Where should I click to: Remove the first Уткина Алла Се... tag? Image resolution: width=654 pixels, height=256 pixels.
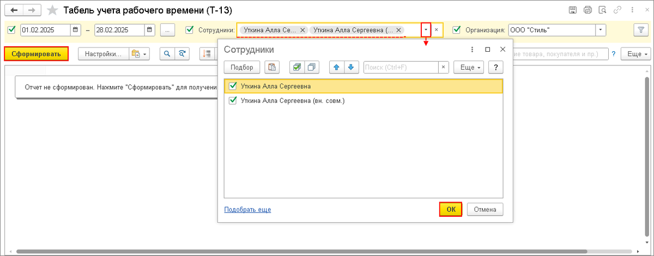click(x=302, y=31)
